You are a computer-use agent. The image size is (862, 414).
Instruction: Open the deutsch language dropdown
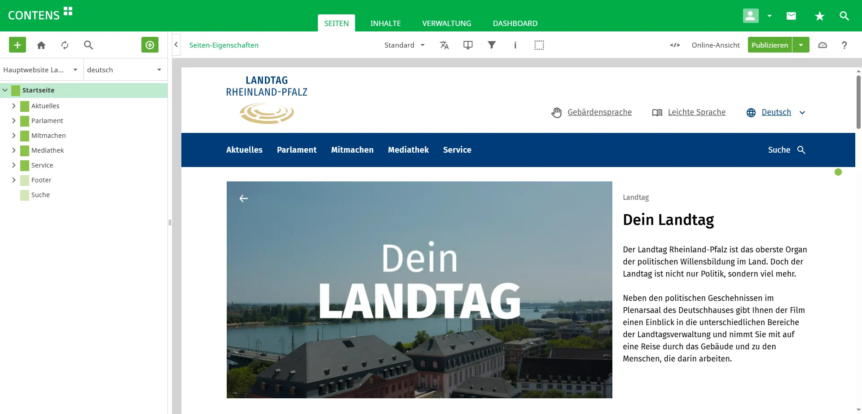point(124,70)
